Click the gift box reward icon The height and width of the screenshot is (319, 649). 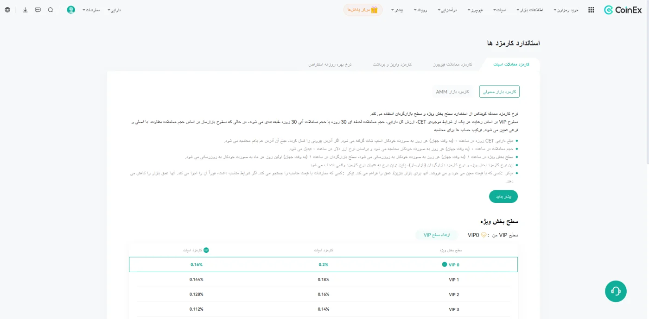point(374,10)
